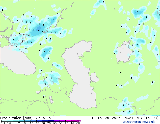The image size is (160, 124).
Task: Click the '30' legend label
Action: (55, 123)
